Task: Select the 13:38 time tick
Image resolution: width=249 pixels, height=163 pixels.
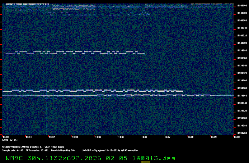Action: [x=190, y=137]
